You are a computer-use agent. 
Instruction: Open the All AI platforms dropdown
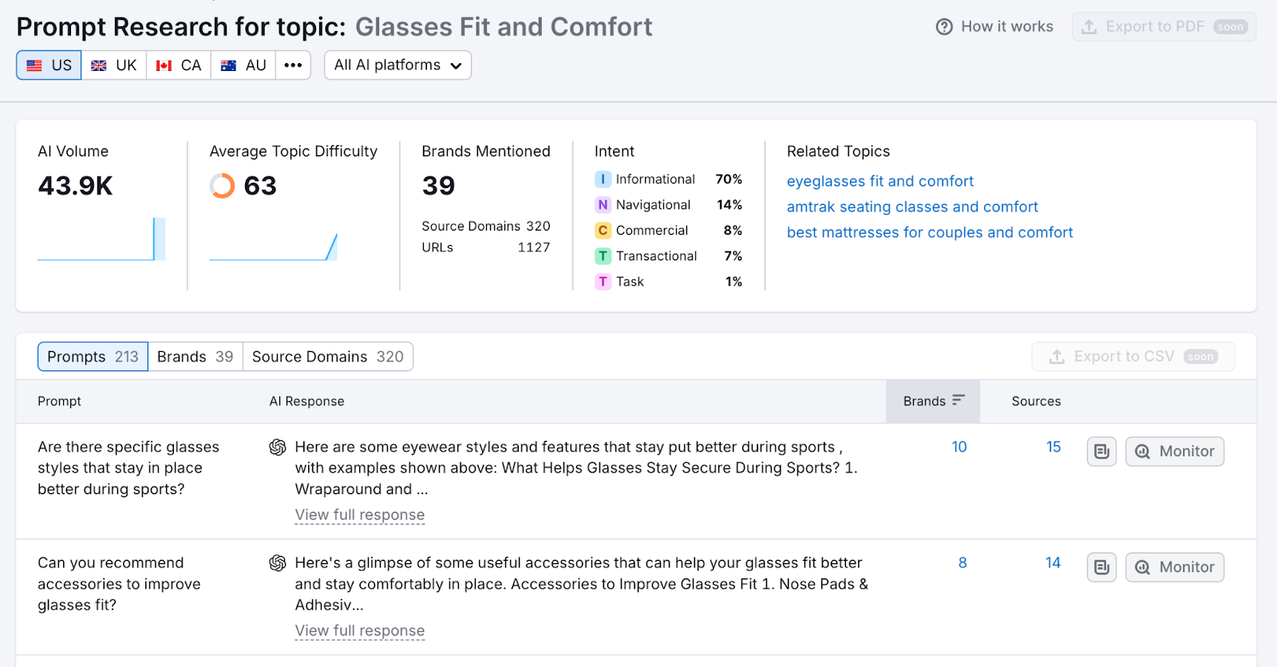pyautogui.click(x=397, y=65)
